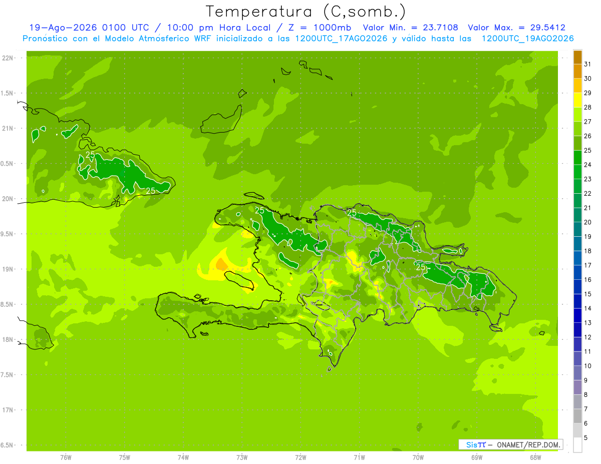Click the 72W longitude axis label
Screen dimensions: 601x464
pyautogui.click(x=300, y=457)
